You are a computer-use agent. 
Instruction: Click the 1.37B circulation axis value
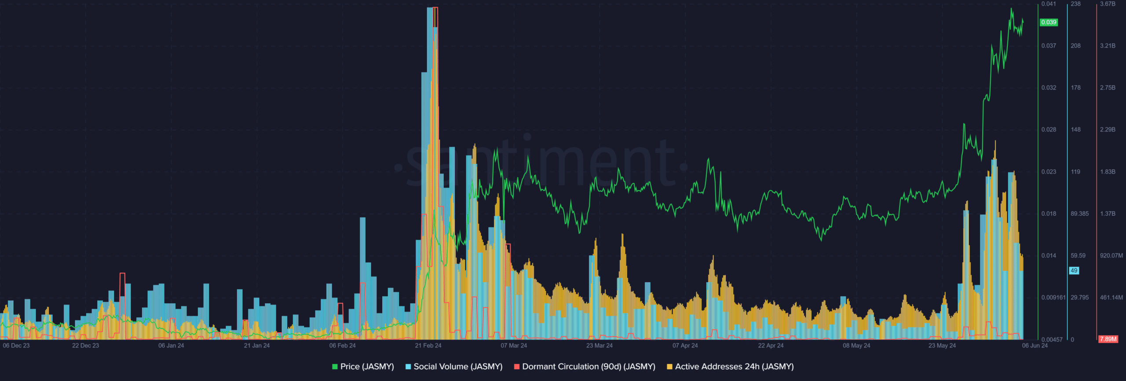(1108, 214)
